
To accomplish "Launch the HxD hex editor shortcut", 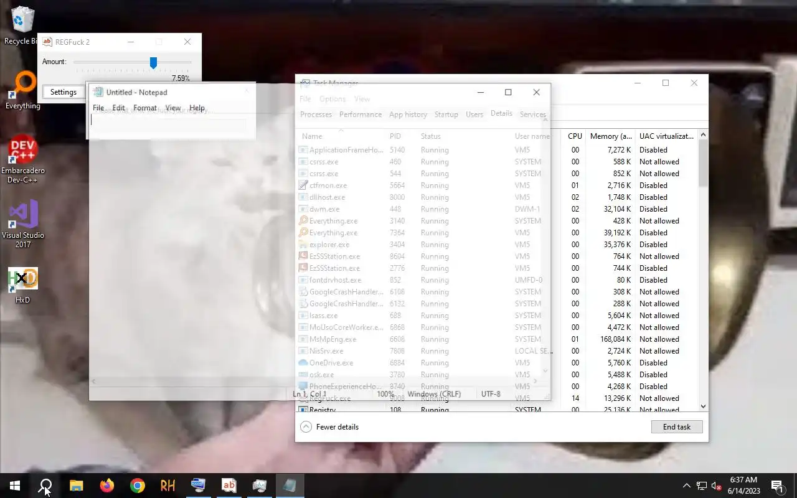I will pos(23,286).
